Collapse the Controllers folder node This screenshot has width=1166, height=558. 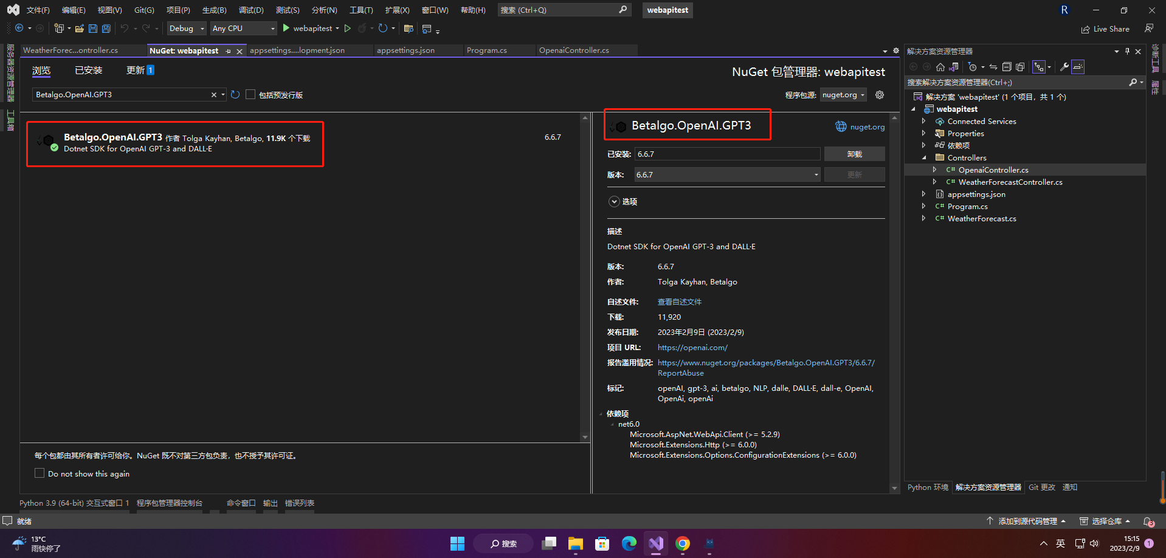[924, 158]
